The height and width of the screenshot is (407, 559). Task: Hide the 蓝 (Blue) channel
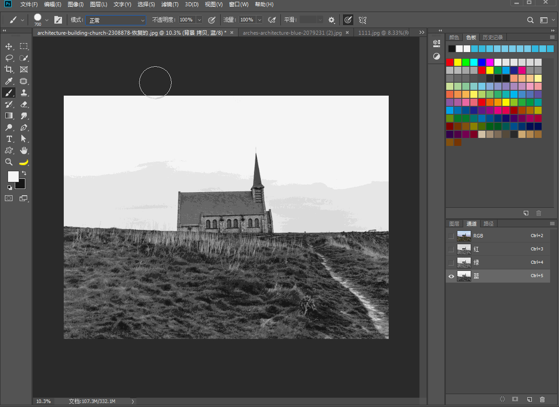[x=451, y=276]
